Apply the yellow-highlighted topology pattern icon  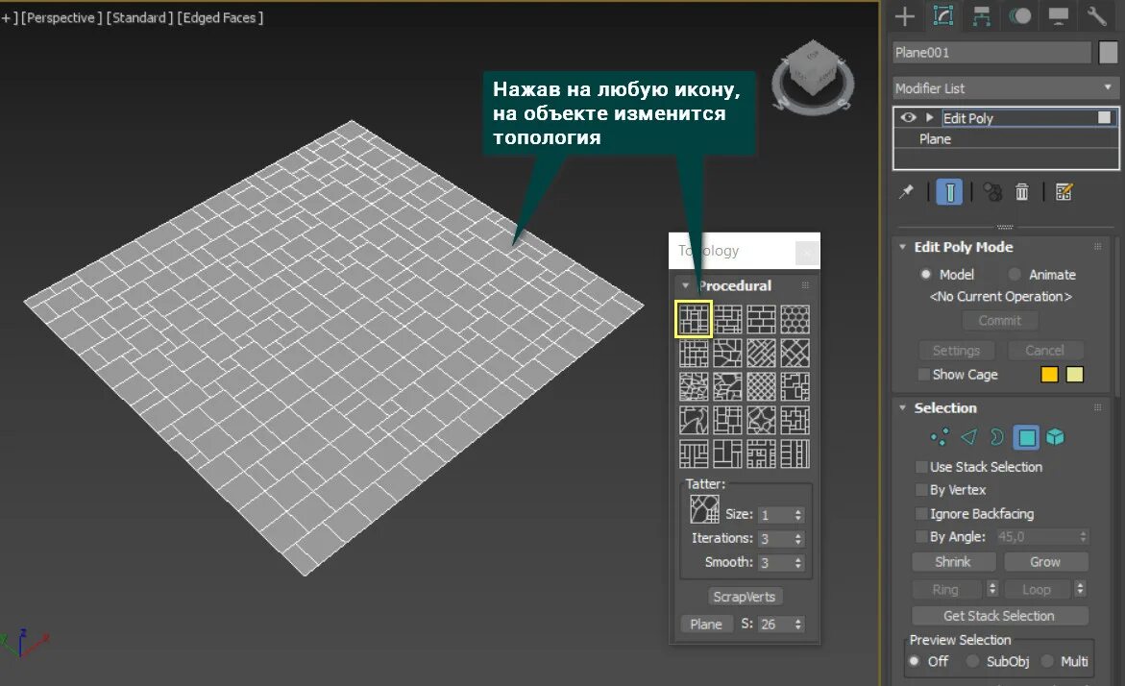694,319
